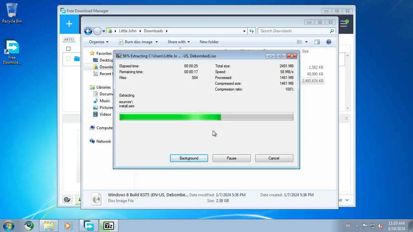Open Explorer help question mark icon

(329, 42)
